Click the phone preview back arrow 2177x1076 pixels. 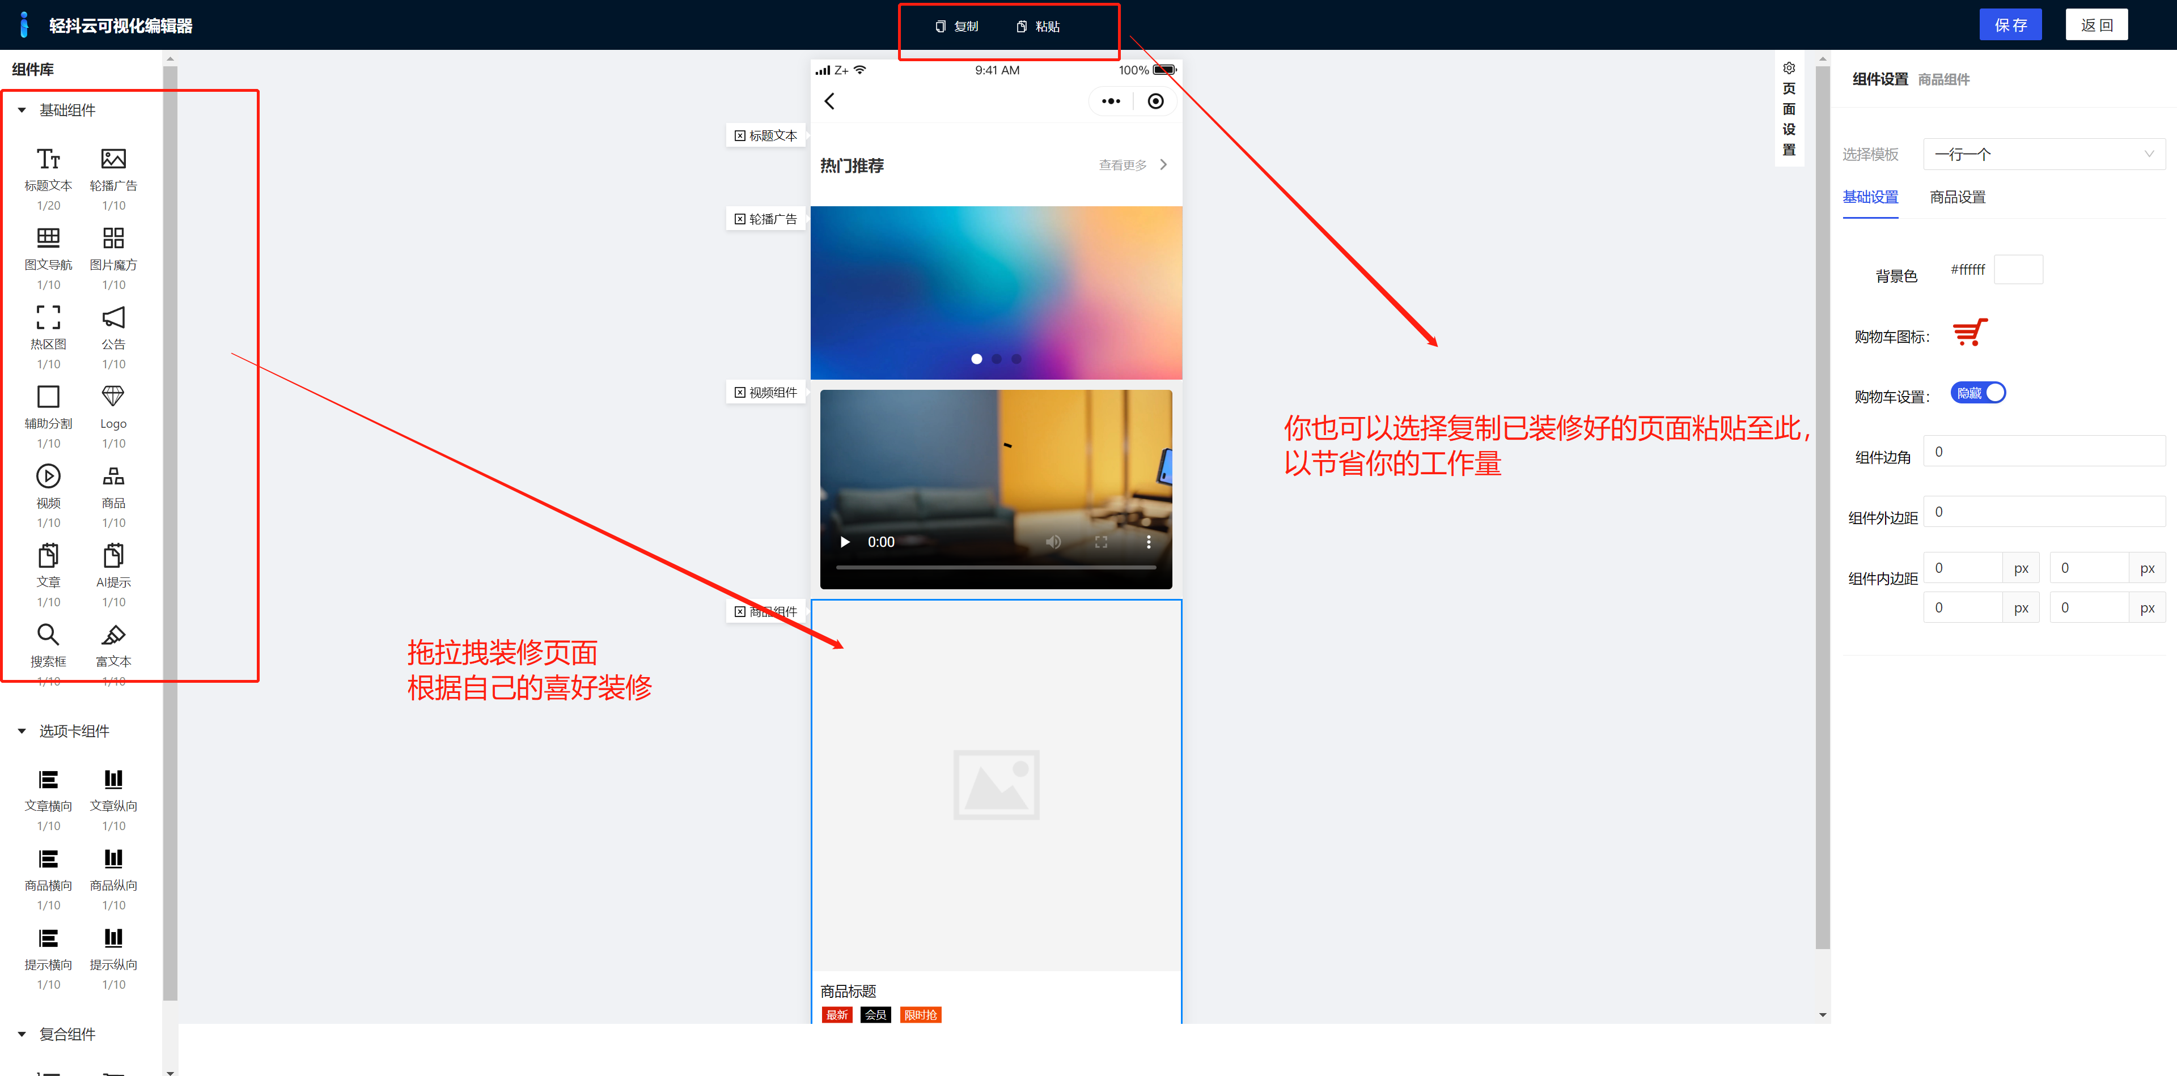[x=829, y=101]
